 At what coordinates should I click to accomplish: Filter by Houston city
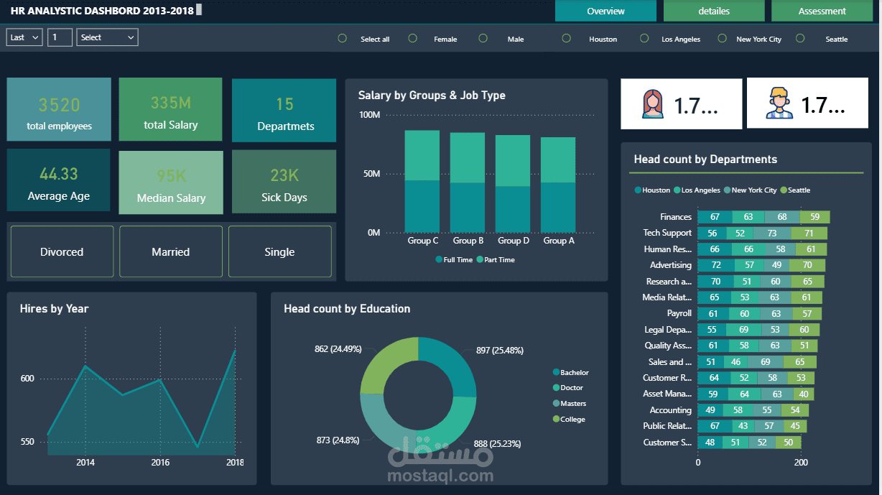(567, 39)
